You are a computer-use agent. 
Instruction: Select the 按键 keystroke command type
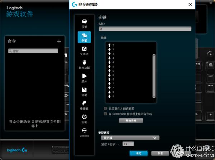pos(84,23)
